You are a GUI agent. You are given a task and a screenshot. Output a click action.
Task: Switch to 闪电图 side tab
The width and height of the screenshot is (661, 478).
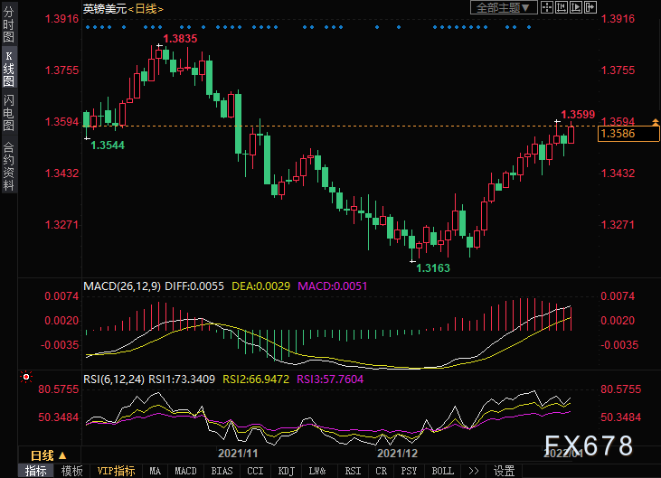point(8,110)
